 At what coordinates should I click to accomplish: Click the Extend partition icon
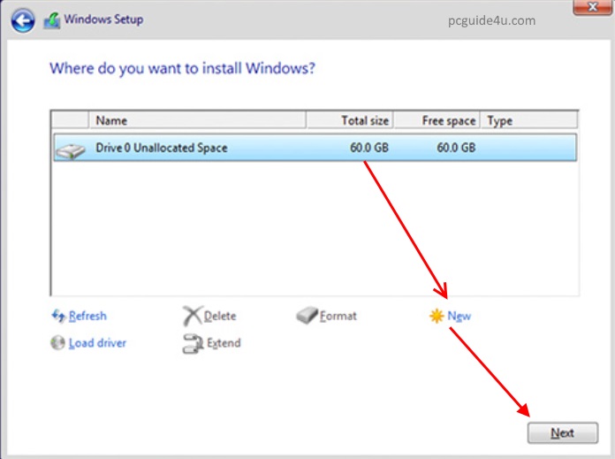192,343
